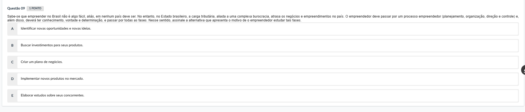Viewport: 525px width, 112px height.
Task: Click the word "Brasil" in the question statement
Action: (56, 17)
